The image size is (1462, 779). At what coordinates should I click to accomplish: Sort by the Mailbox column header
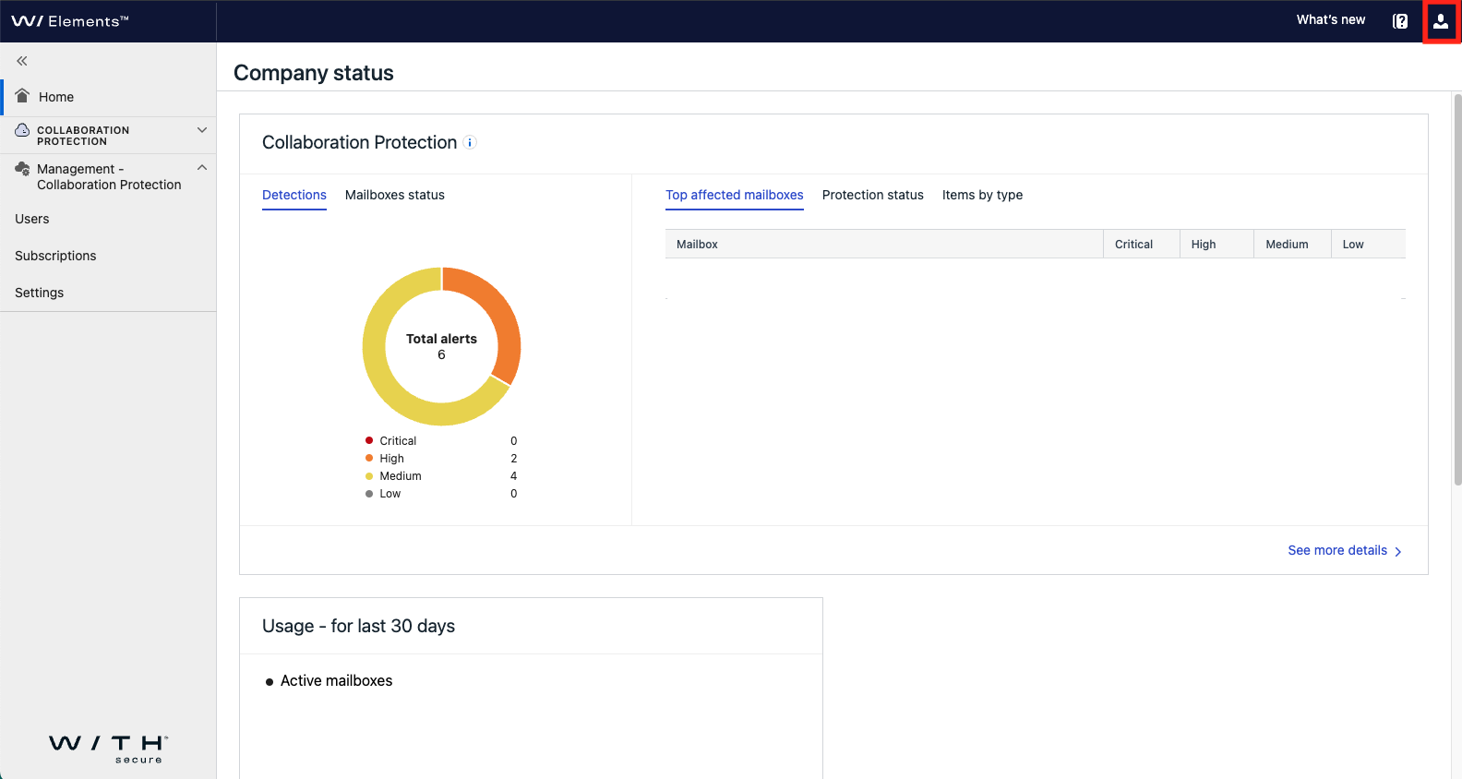click(884, 244)
